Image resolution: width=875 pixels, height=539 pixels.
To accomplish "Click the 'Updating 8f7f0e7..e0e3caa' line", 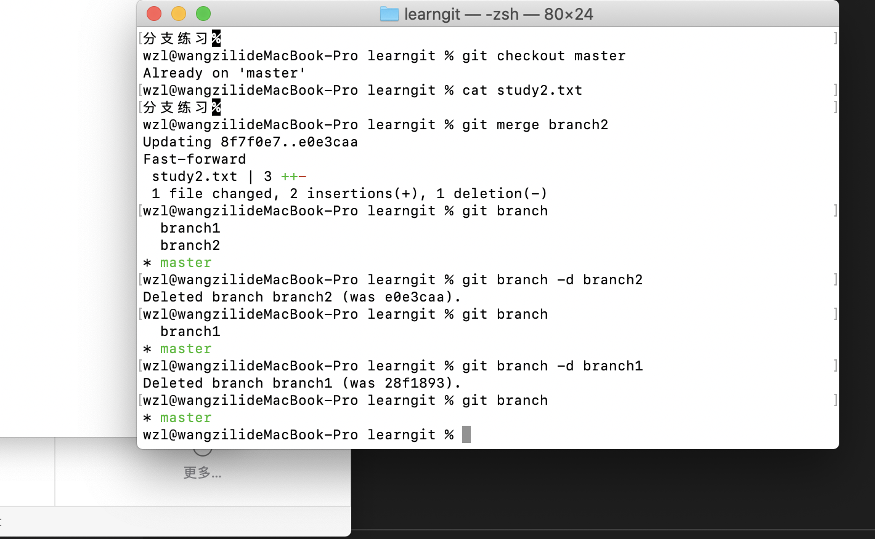I will [250, 142].
